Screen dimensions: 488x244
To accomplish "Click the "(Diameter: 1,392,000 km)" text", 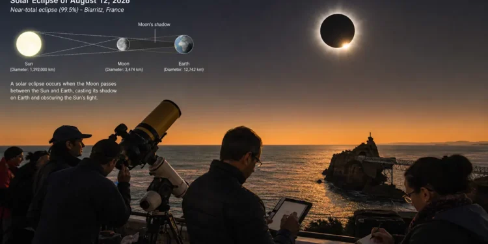I will (x=33, y=70).
